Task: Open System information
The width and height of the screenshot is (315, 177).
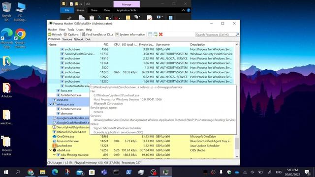Action: pyautogui.click(x=130, y=34)
